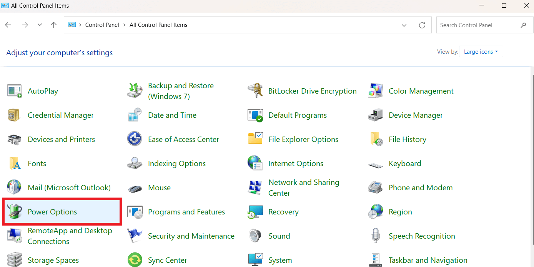Open the Network and Sharing Center icon
The image size is (534, 267).
[x=255, y=188]
